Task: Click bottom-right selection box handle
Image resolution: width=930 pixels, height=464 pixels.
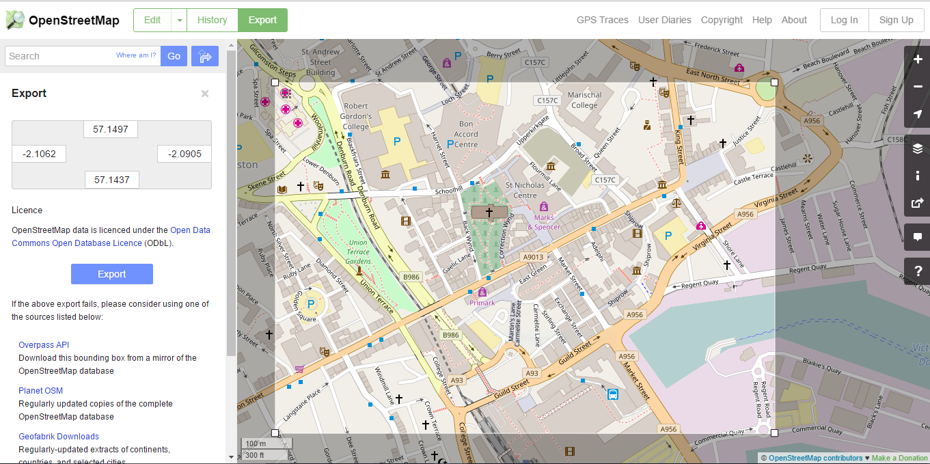Action: tap(774, 433)
